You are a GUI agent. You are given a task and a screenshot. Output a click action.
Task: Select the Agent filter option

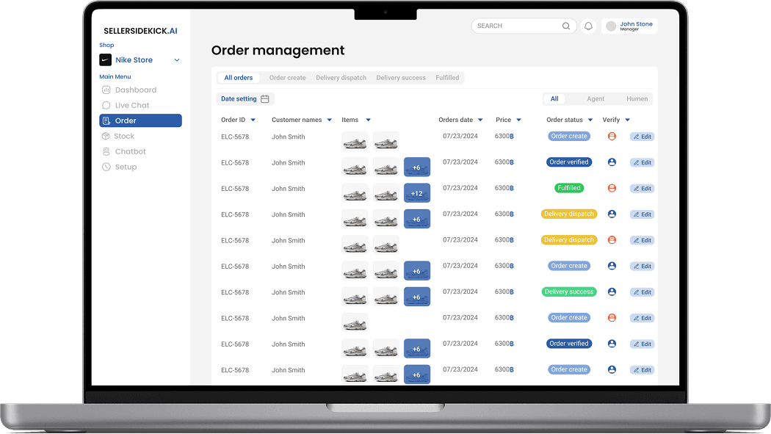[x=596, y=99]
